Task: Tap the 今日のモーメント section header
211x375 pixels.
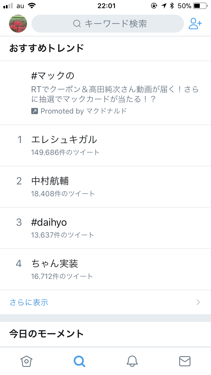Action: tap(47, 334)
